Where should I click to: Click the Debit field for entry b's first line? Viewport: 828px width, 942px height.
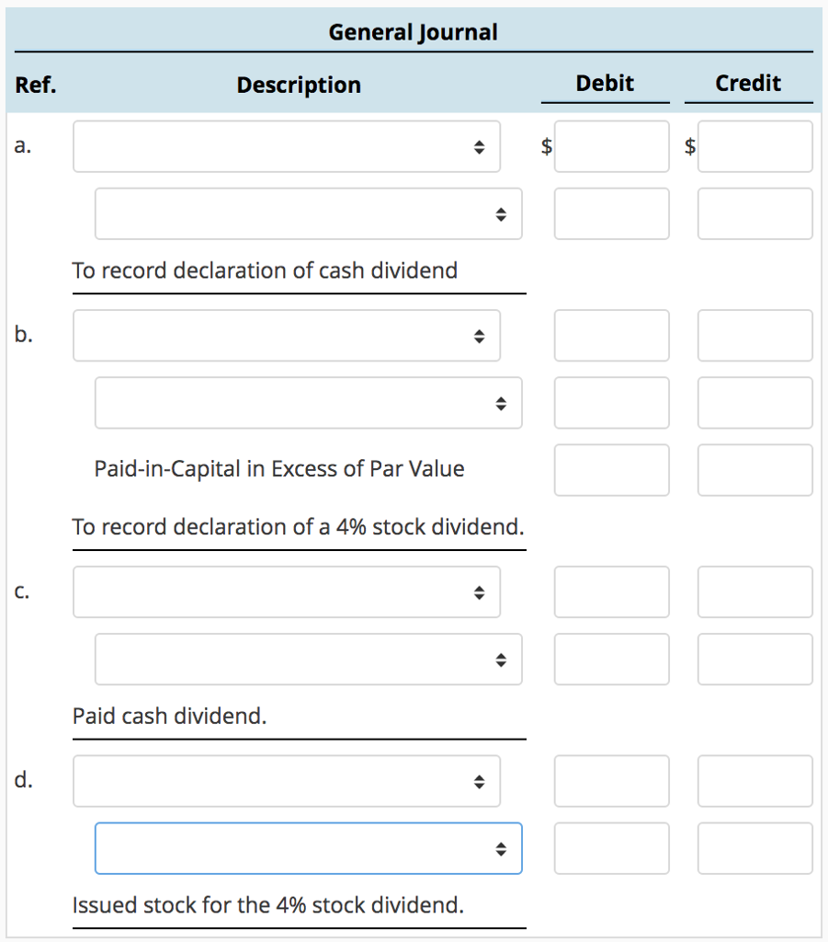611,335
